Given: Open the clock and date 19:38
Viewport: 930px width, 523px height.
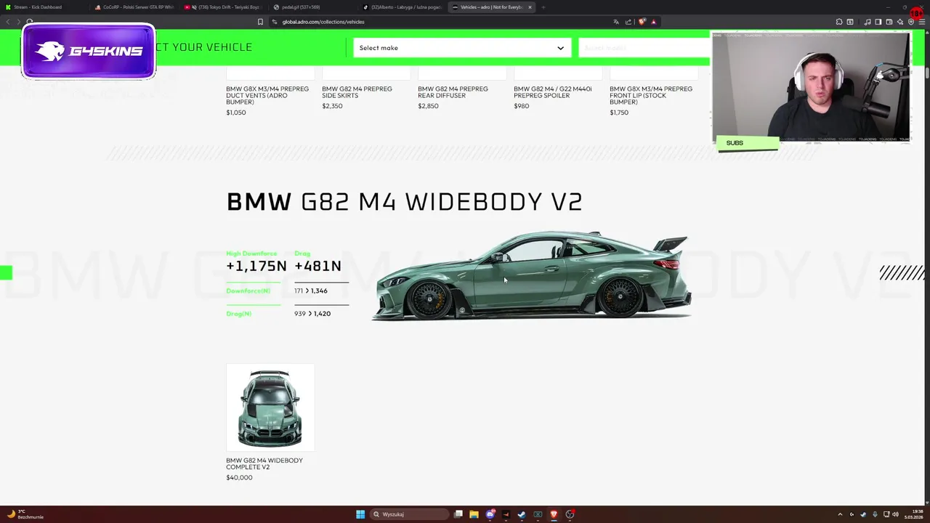Looking at the screenshot, I should pyautogui.click(x=913, y=514).
